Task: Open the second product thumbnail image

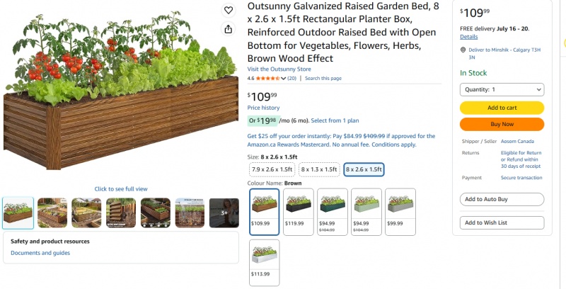Action: [52, 212]
